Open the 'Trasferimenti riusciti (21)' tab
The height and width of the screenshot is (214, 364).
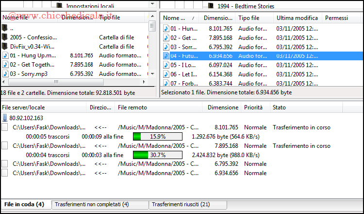point(180,205)
